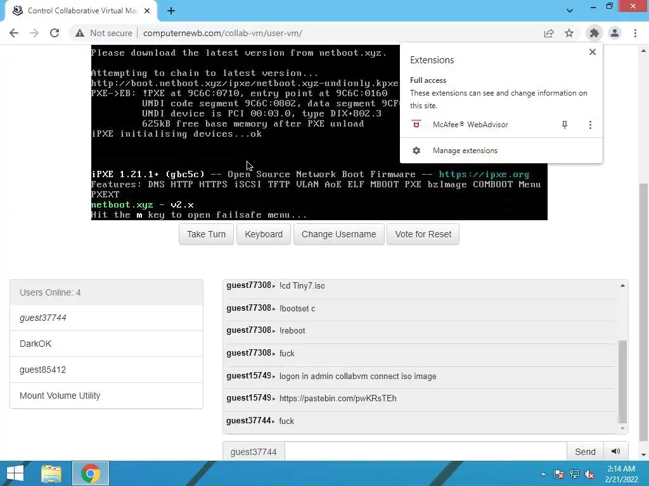This screenshot has height=486, width=649.
Task: Click the address bar URL
Action: tap(222, 33)
